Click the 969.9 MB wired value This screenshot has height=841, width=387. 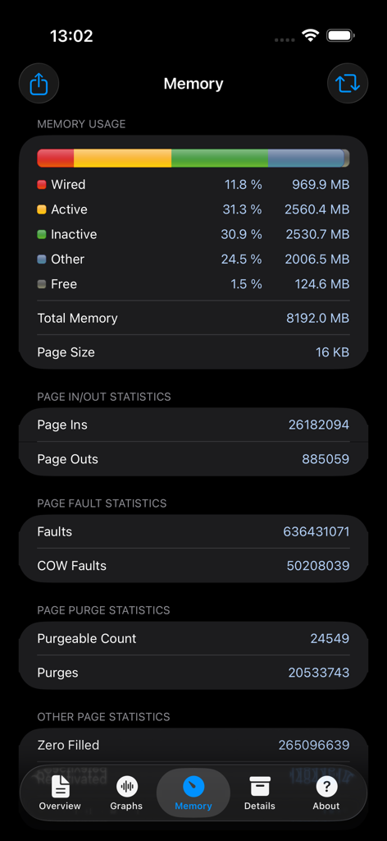[321, 185]
